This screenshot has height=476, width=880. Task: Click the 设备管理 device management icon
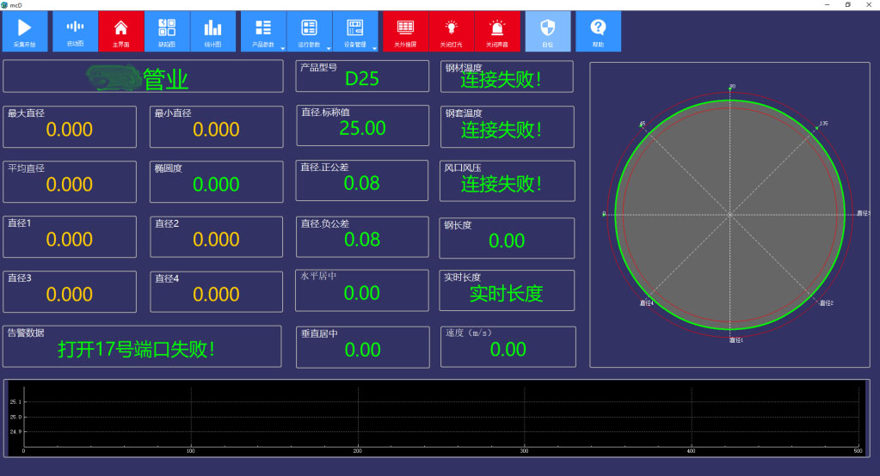tap(354, 29)
